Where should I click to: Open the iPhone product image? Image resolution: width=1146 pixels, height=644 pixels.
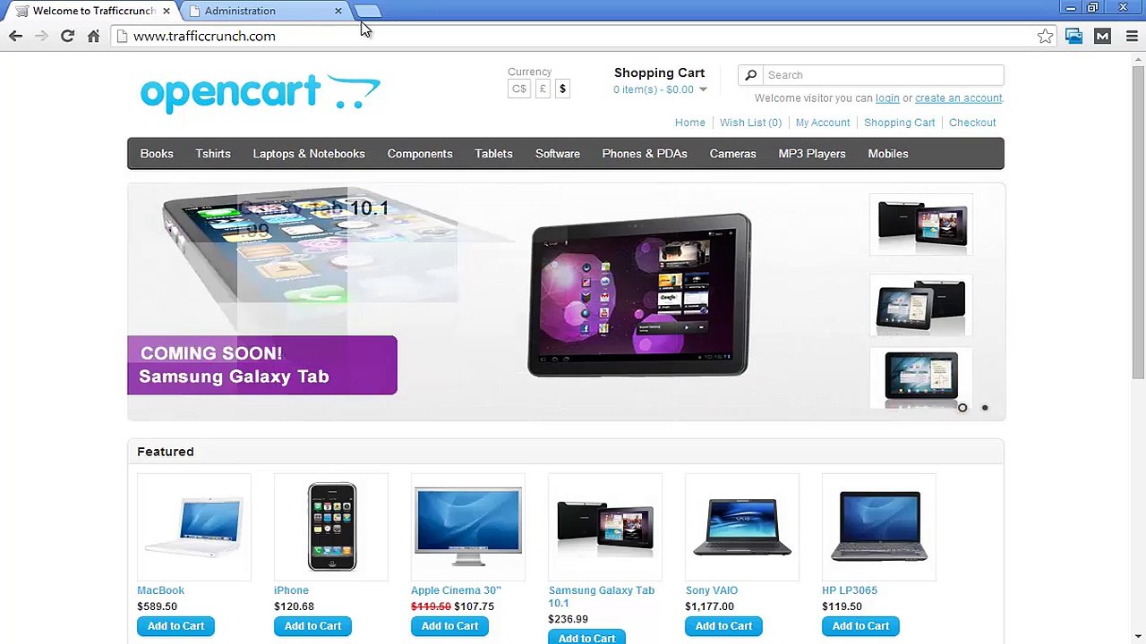click(x=331, y=527)
